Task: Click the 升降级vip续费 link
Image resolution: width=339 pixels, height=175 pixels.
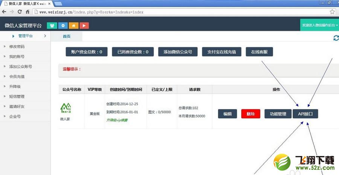Action: [x=117, y=120]
